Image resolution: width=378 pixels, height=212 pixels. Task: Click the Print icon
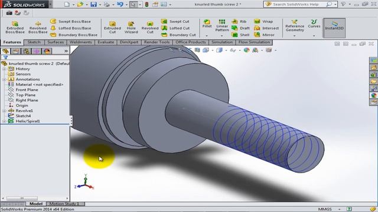point(106,4)
